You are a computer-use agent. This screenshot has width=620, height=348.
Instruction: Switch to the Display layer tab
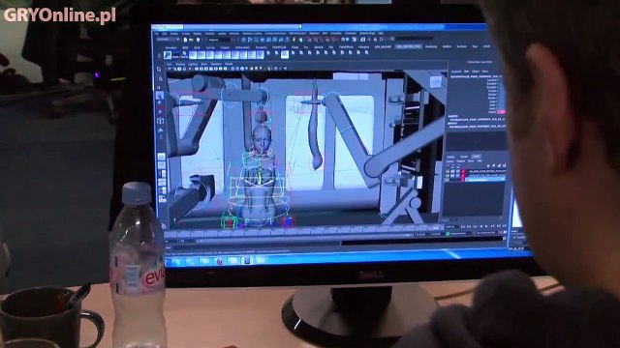coord(450,157)
